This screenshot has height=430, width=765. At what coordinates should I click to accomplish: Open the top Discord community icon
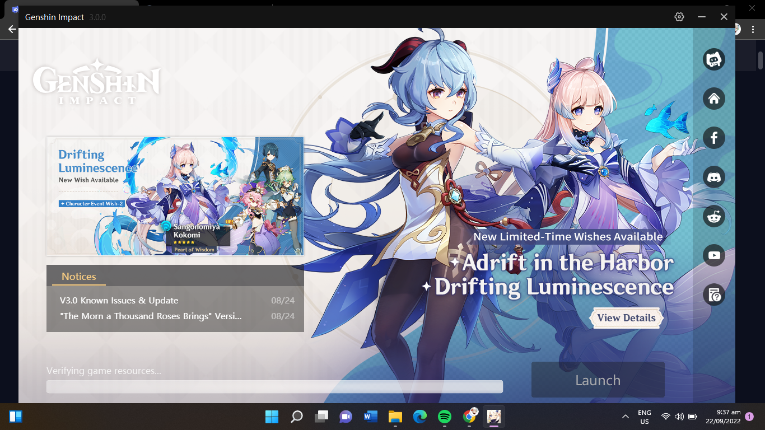pyautogui.click(x=714, y=59)
